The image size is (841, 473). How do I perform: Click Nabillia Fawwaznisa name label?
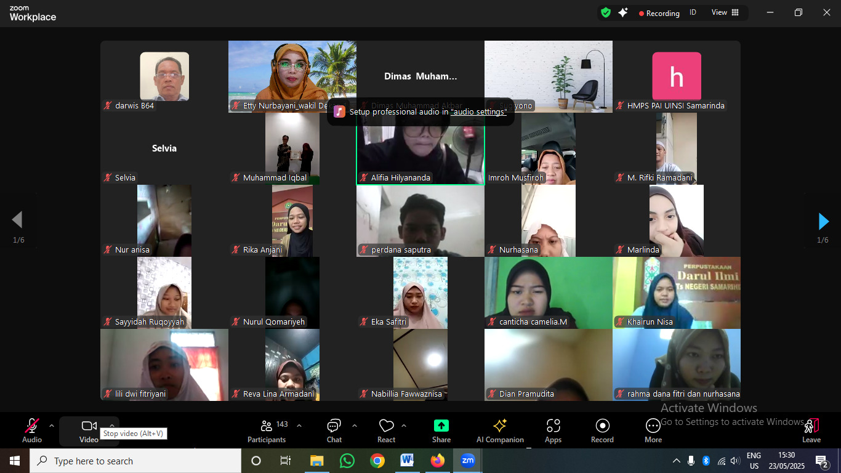[x=406, y=394]
